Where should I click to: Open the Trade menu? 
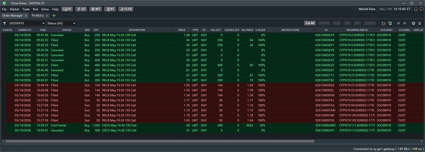point(26,9)
